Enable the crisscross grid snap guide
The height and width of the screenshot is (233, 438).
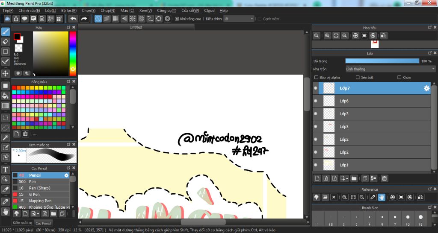pos(115,19)
